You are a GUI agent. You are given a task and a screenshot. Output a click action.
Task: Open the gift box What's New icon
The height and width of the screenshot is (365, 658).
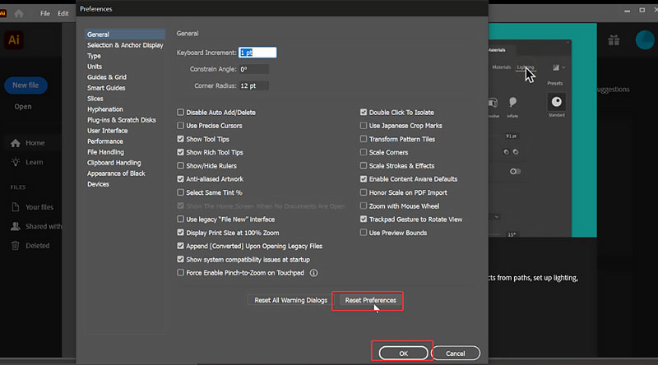614,40
